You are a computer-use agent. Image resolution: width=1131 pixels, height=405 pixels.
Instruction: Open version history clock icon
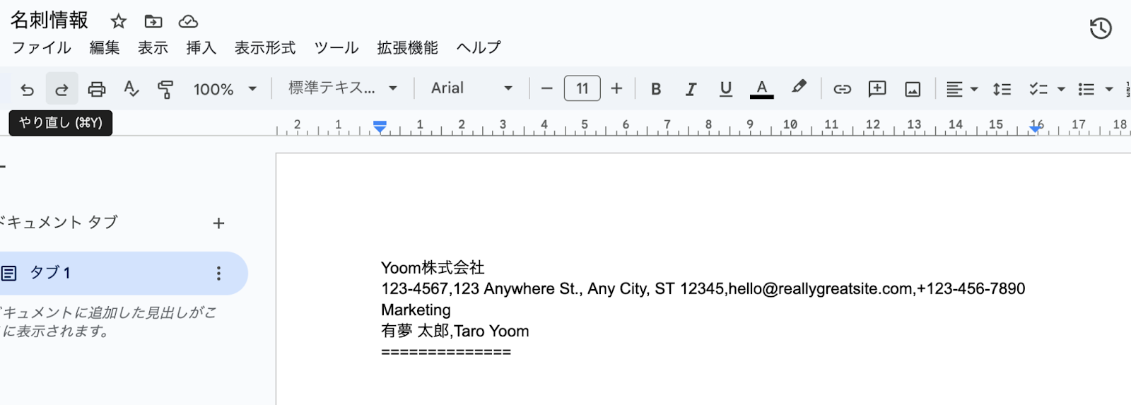(x=1101, y=28)
